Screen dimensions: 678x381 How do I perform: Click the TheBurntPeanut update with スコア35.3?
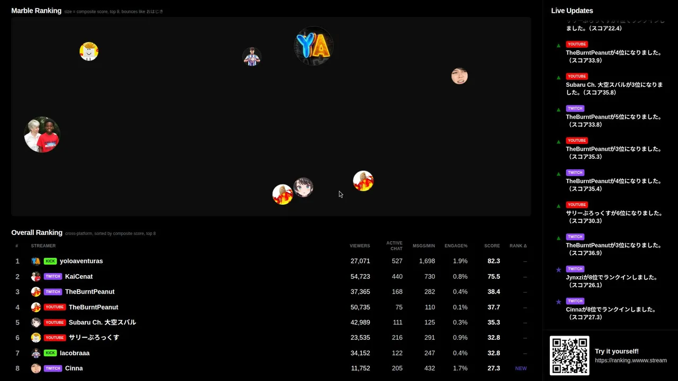[x=614, y=153]
